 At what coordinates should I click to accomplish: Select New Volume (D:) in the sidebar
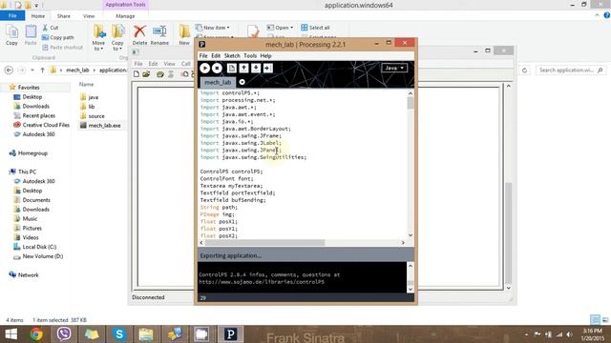pos(42,256)
